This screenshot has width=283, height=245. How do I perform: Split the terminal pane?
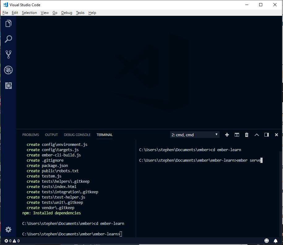tap(237, 135)
